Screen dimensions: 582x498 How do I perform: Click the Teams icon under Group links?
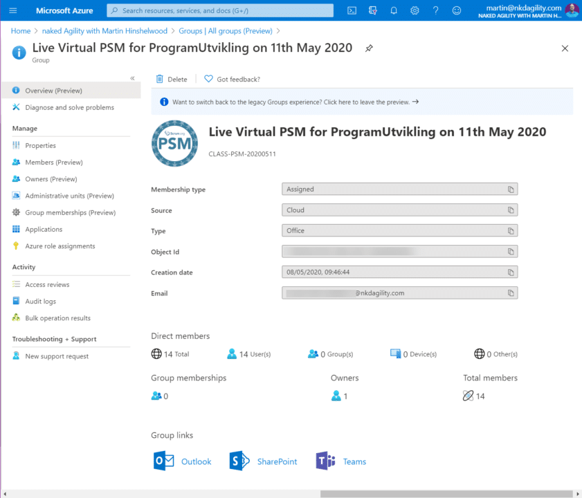pos(325,461)
